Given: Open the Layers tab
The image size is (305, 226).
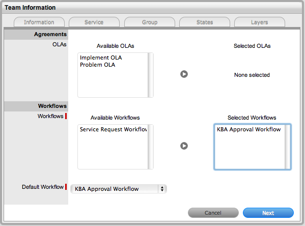Looking at the screenshot, I should pyautogui.click(x=260, y=22).
